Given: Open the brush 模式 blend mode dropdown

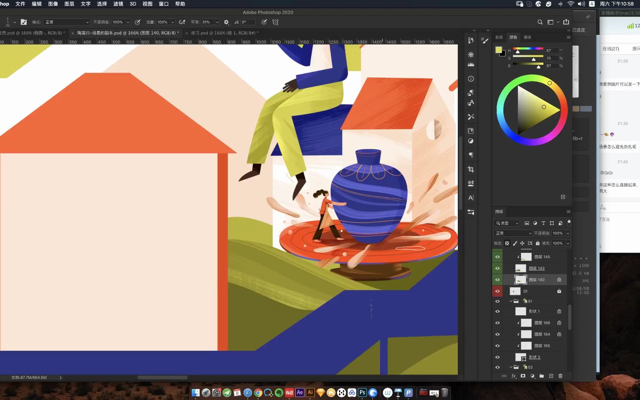Looking at the screenshot, I should (x=66, y=22).
